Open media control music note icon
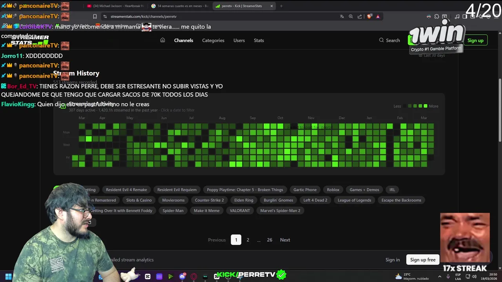Screen dimensions: 502x282 (457, 16)
